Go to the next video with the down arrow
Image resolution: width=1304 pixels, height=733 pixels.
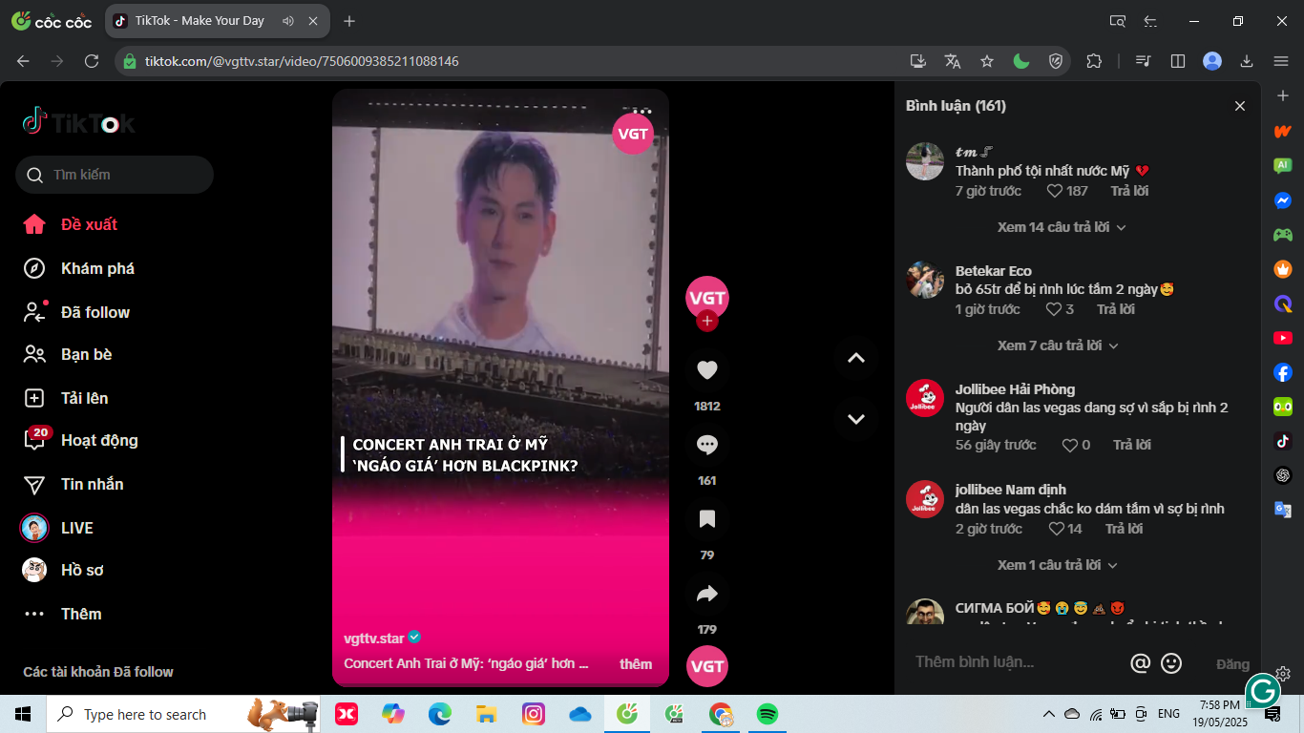(856, 419)
